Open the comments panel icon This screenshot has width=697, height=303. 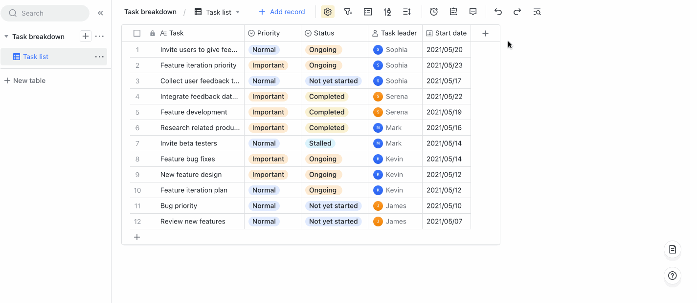click(x=472, y=11)
